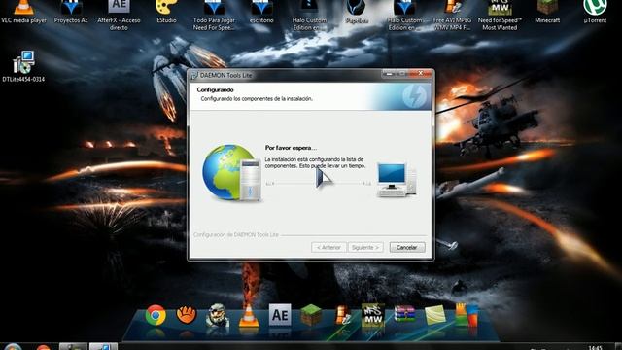622x350 pixels.
Task: Minimize the DAEMON Tools Lite window
Action: (389, 74)
